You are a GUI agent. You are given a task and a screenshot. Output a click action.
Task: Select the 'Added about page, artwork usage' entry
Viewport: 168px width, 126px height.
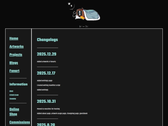point(62,114)
